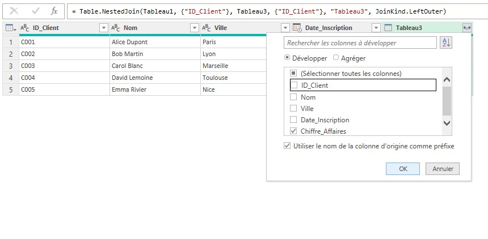Click the sort columns A-Z icon
Screen dimensions: 488x239
click(446, 43)
